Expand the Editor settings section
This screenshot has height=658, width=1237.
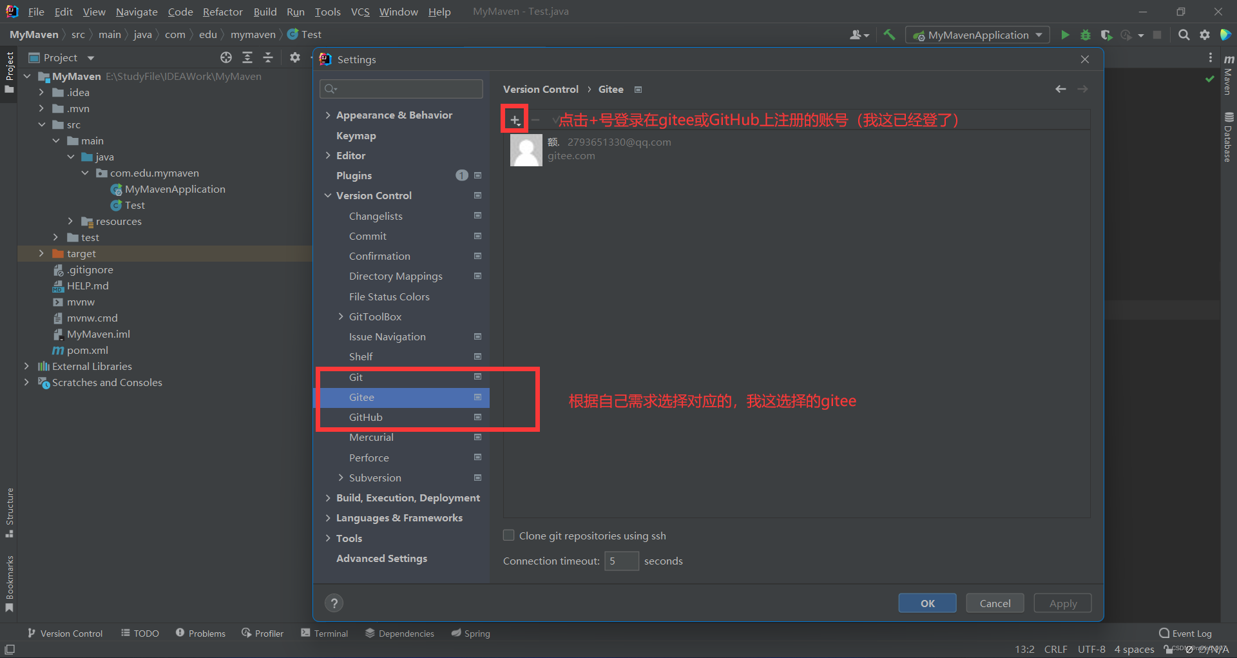click(x=328, y=155)
